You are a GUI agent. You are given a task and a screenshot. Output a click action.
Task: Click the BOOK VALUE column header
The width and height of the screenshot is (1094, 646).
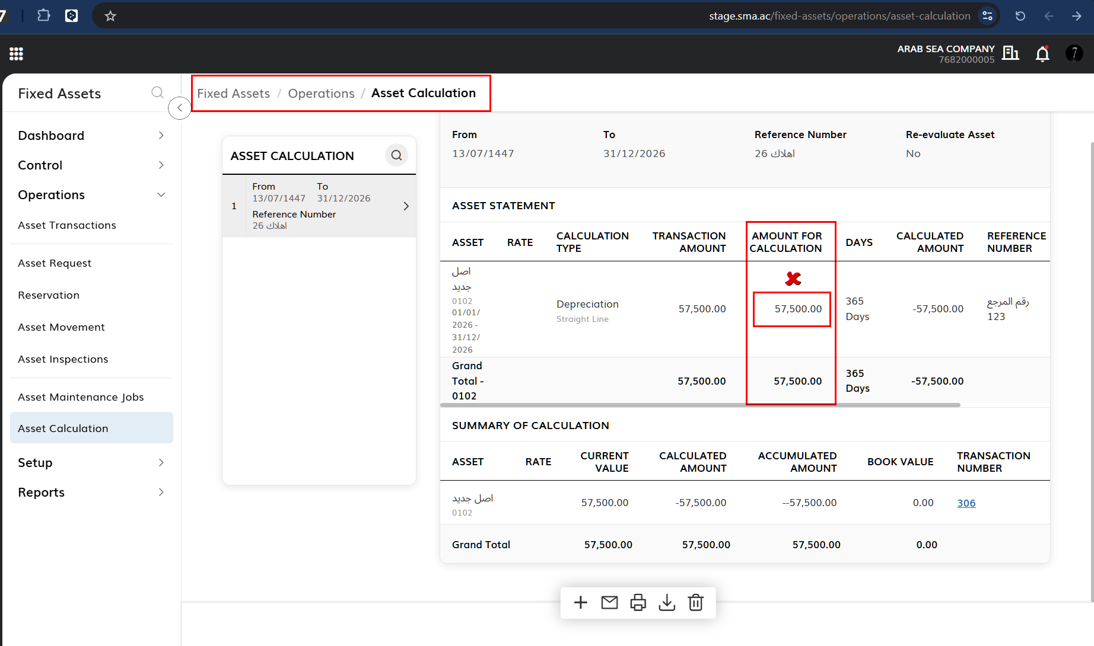coord(900,462)
